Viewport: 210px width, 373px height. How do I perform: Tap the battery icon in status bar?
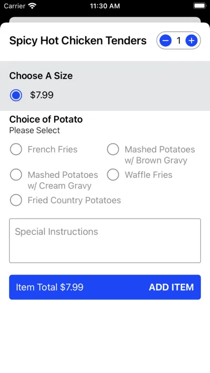(200, 6)
